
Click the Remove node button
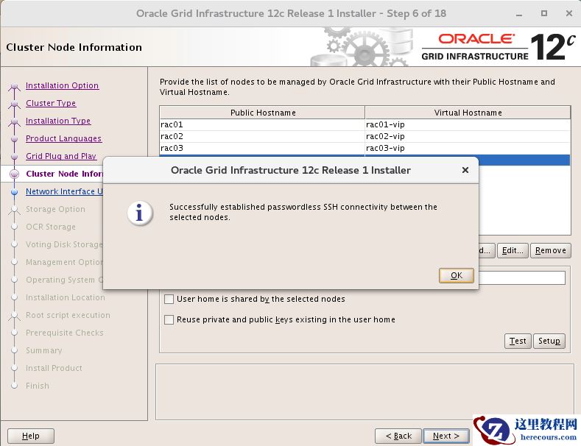(x=551, y=250)
